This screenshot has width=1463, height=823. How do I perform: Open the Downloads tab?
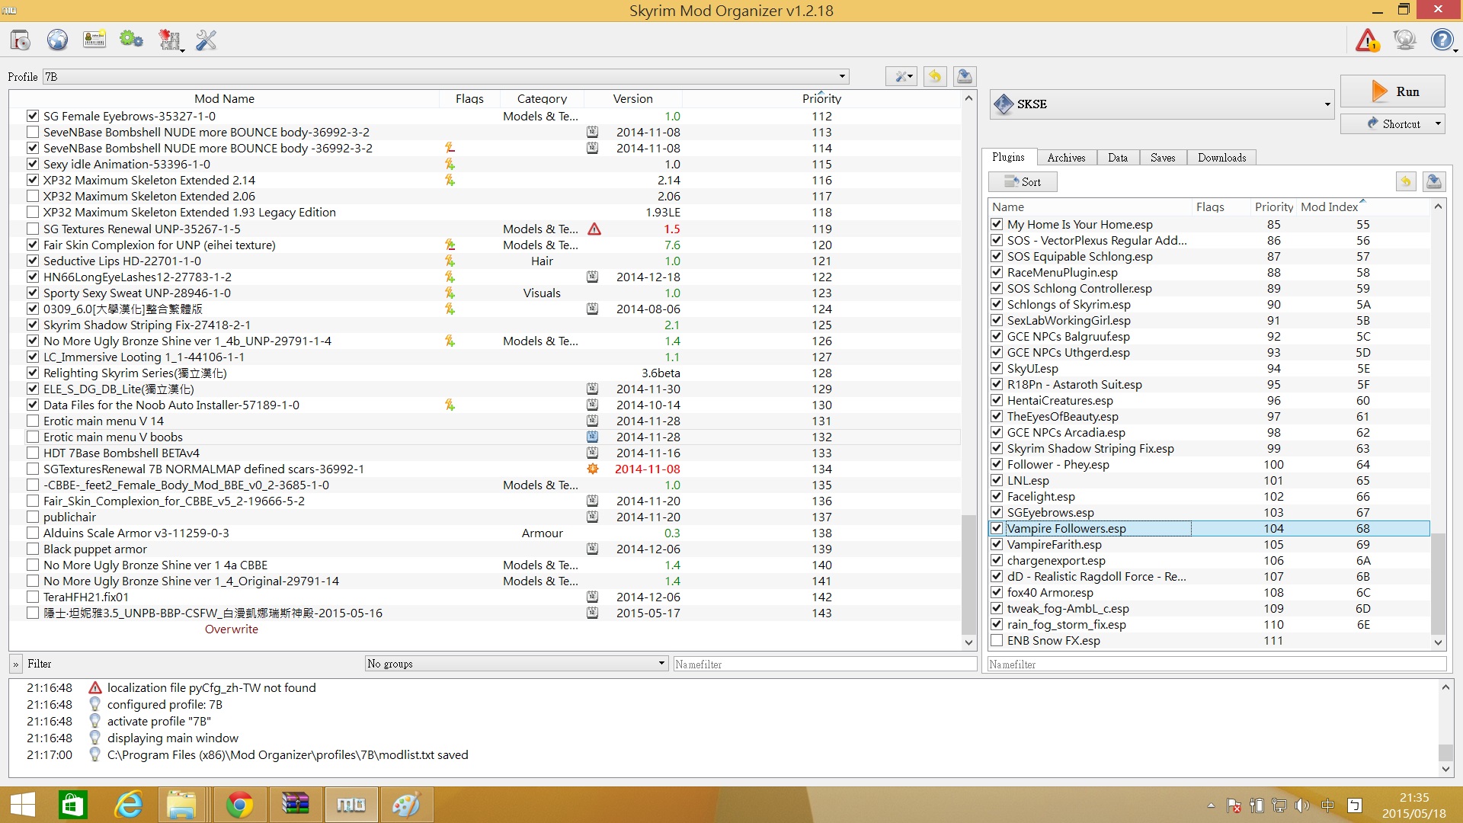click(x=1221, y=158)
